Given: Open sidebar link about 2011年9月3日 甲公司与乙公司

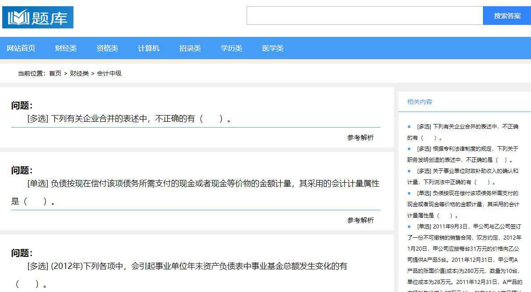Looking at the screenshot, I should coord(464,257).
